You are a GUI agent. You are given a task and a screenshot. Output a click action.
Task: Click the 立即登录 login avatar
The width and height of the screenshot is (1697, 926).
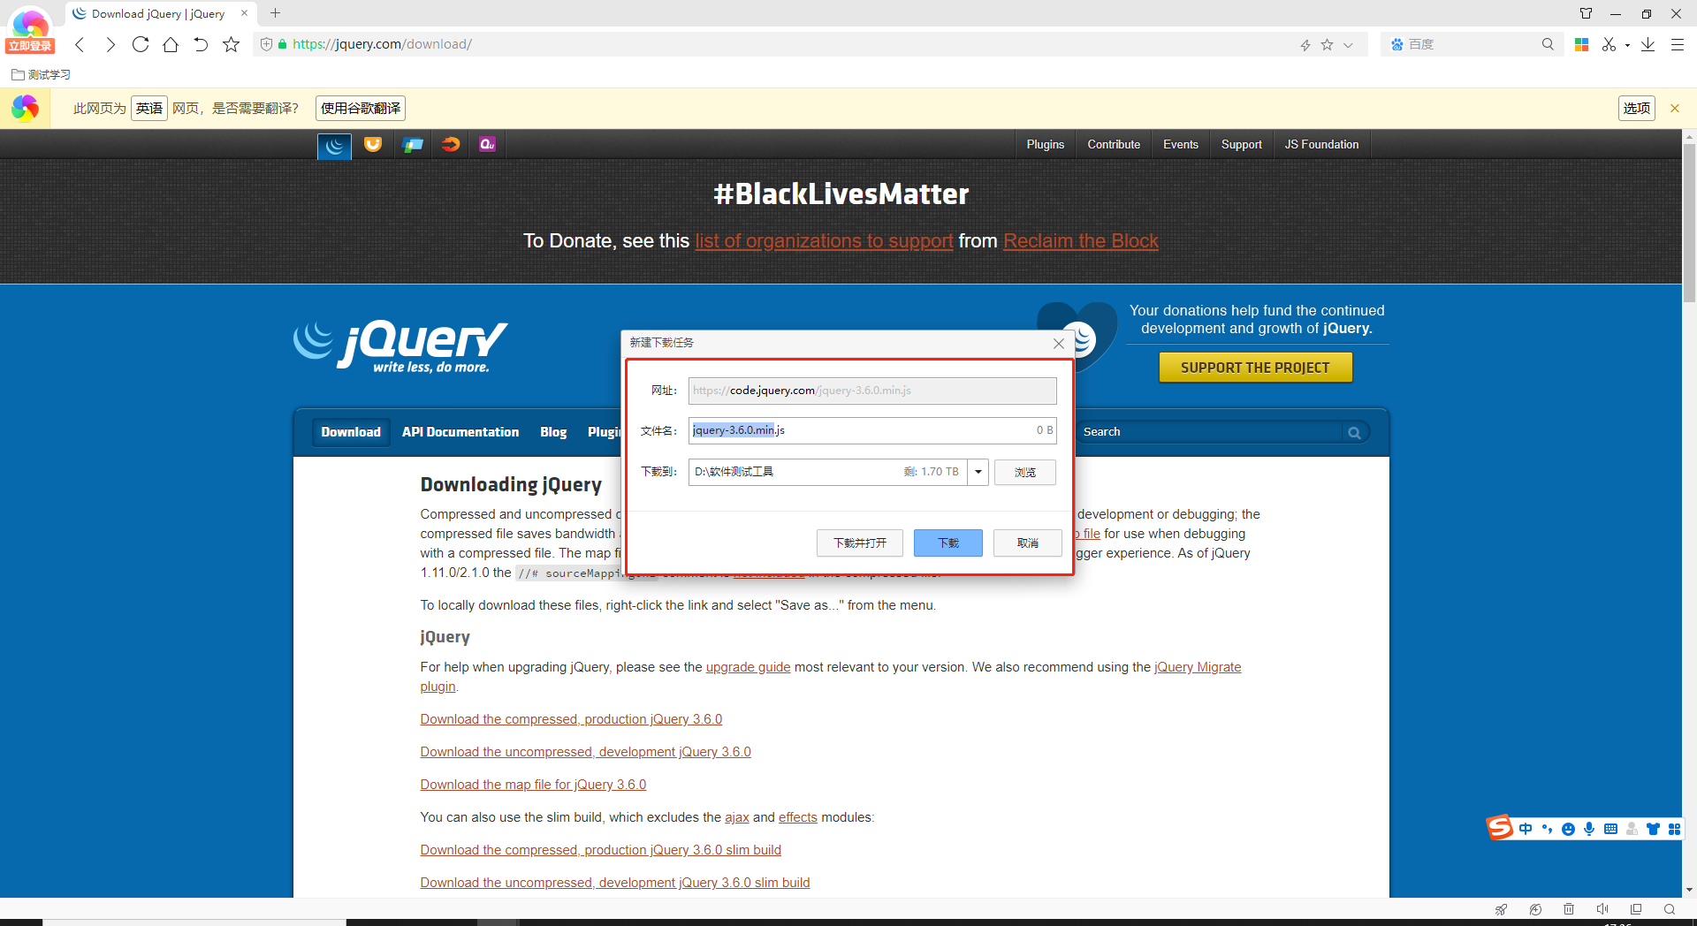tap(30, 31)
